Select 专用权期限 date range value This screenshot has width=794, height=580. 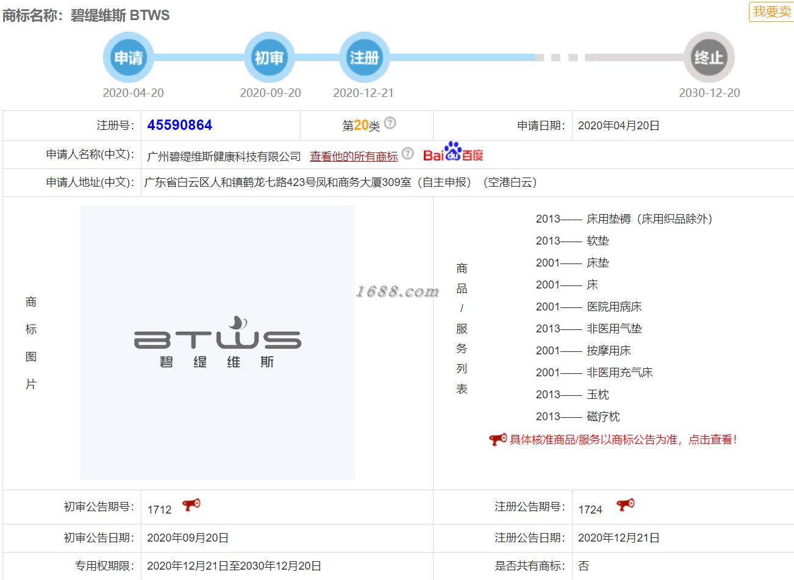[x=234, y=566]
